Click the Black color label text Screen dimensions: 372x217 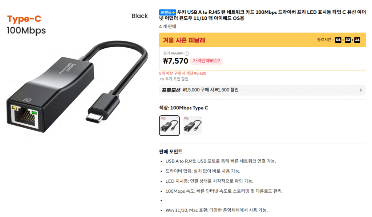(x=139, y=16)
